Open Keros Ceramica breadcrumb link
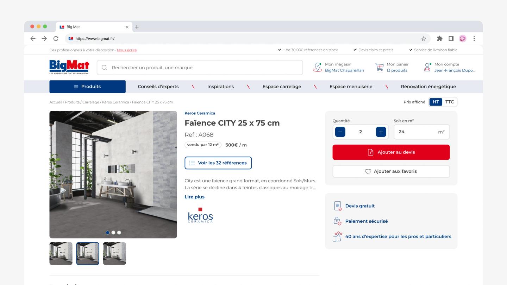Screen dimensions: 507x285 [115, 102]
